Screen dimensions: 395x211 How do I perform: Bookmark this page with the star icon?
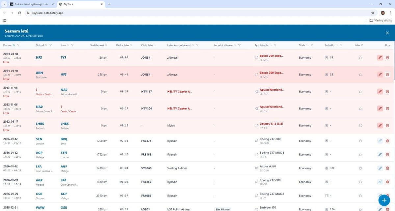[373, 13]
